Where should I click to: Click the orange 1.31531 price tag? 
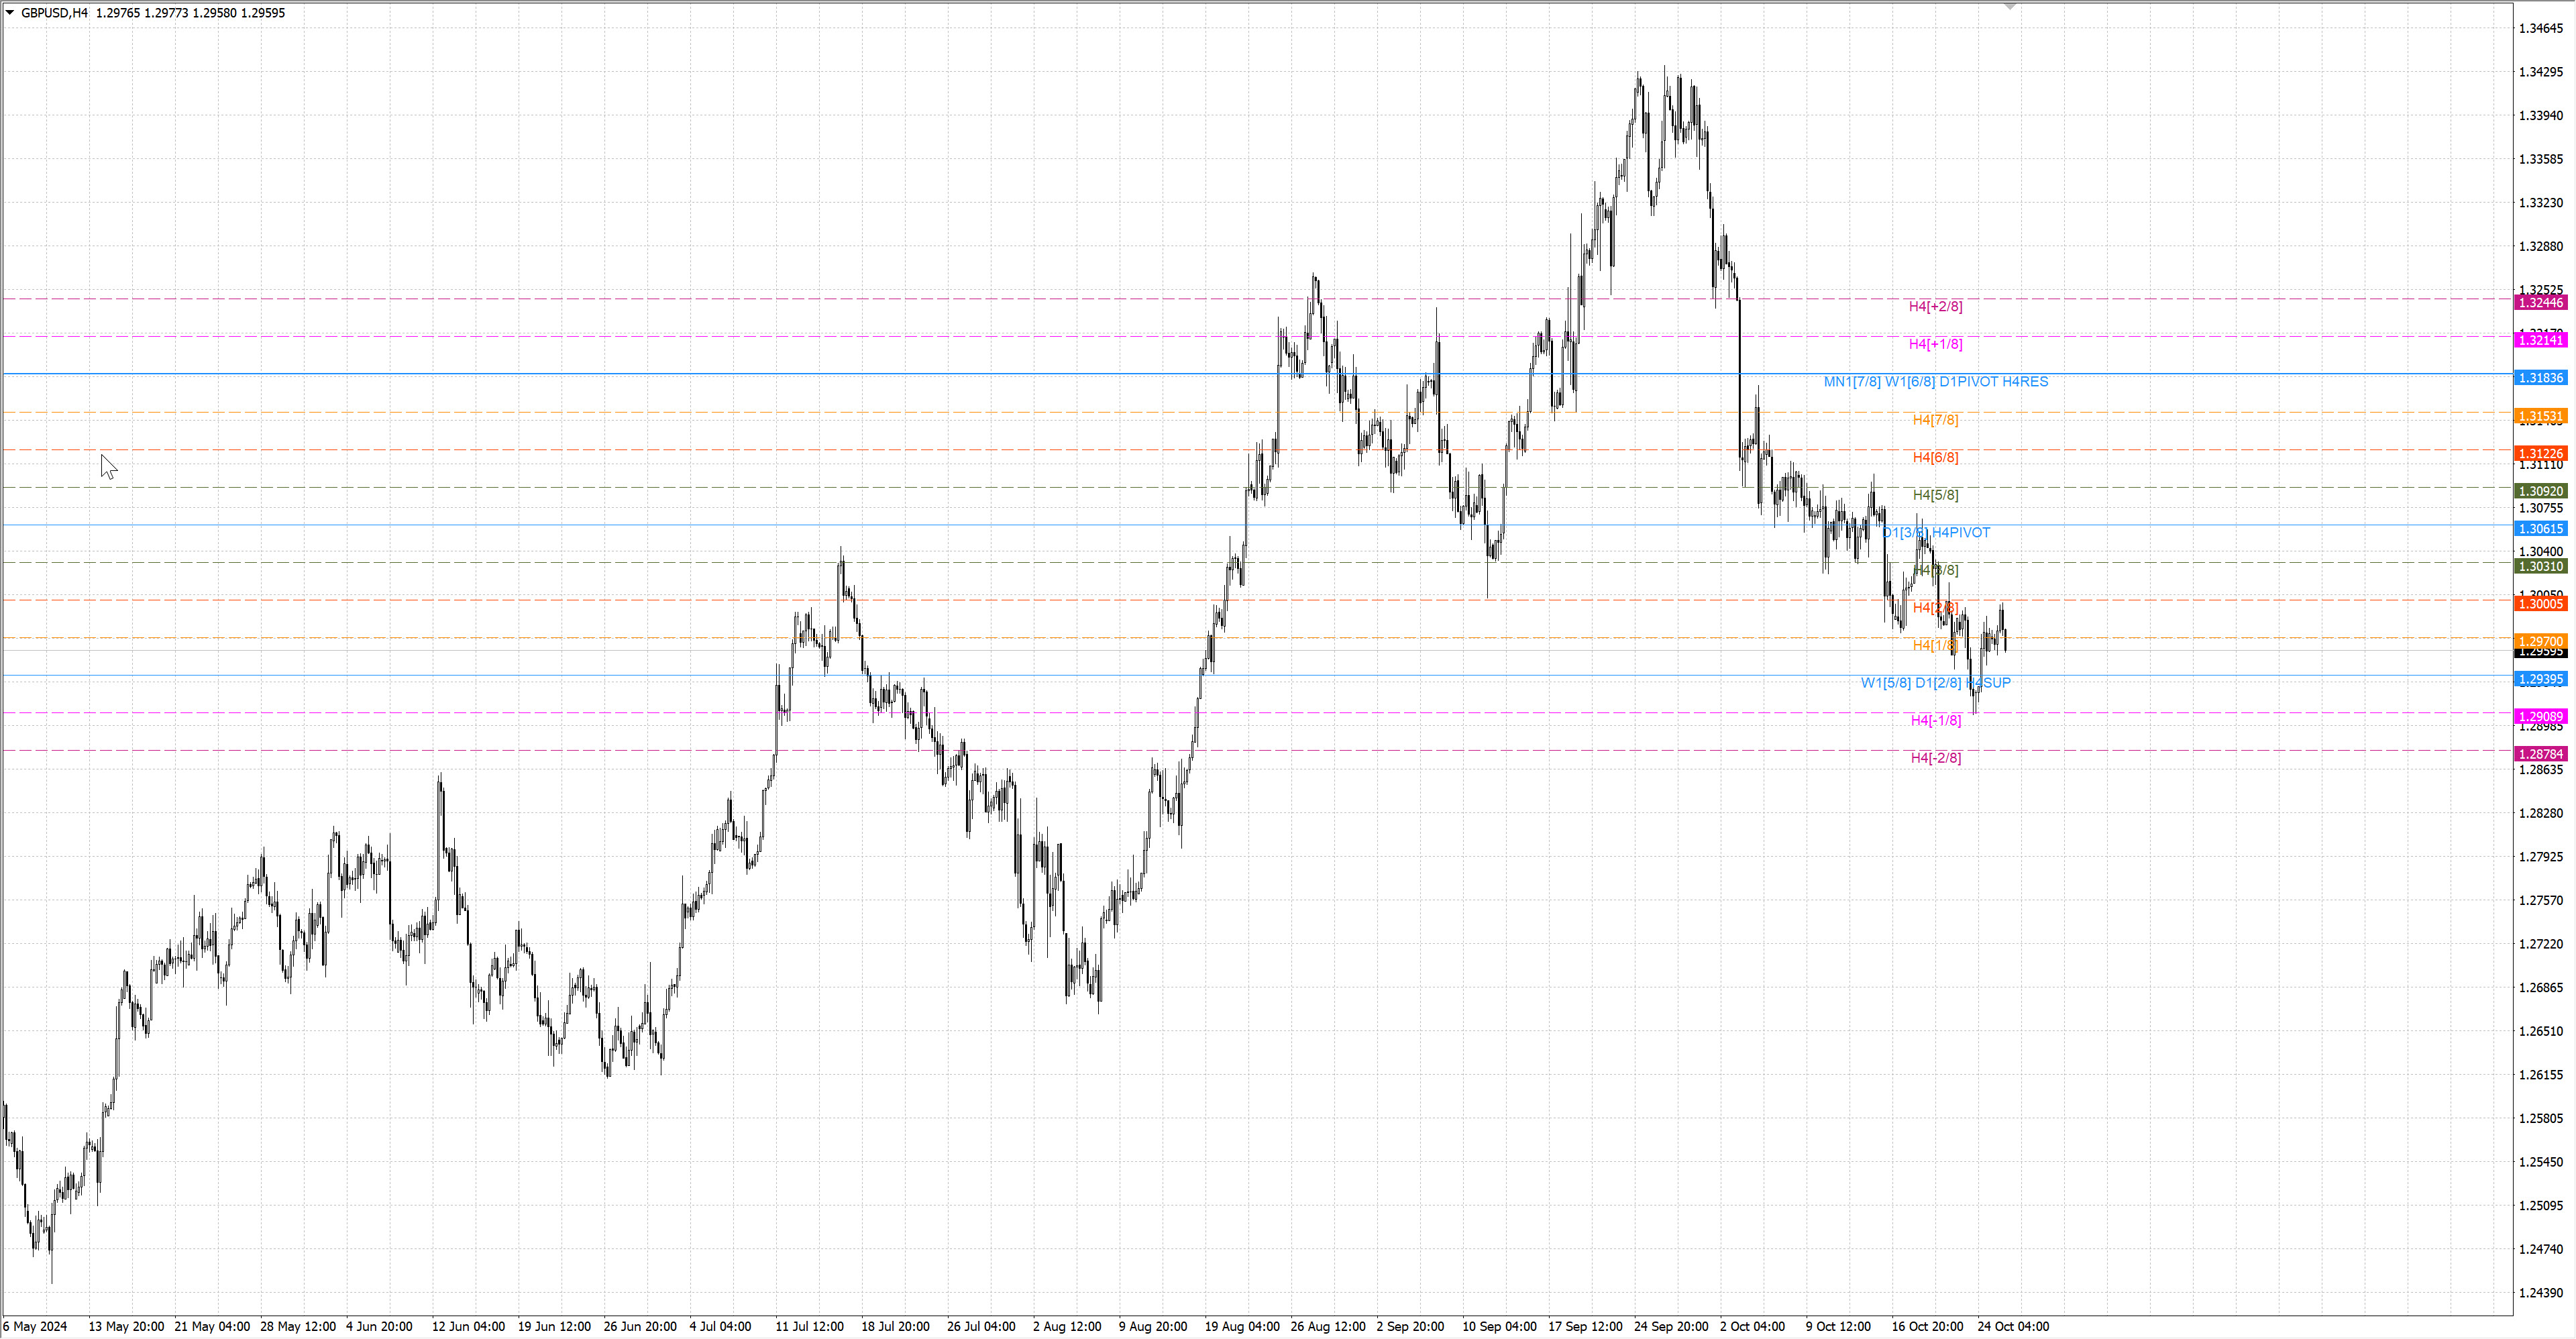click(x=2540, y=416)
